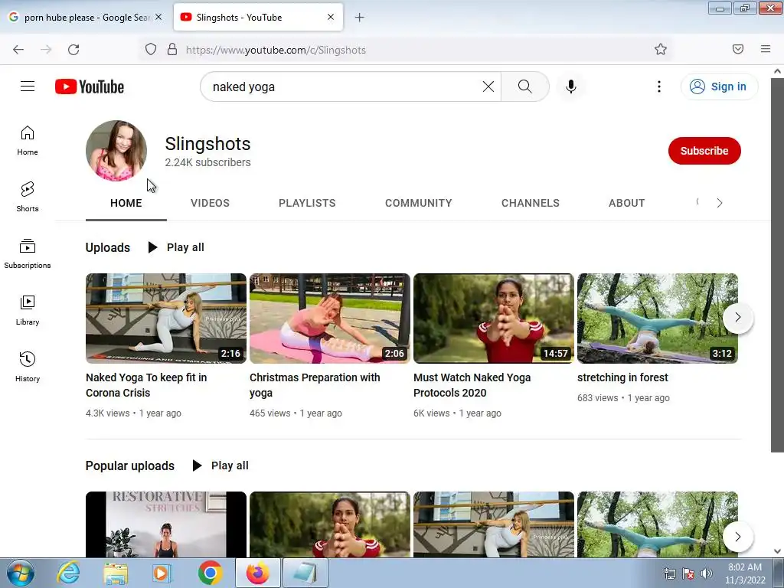Image resolution: width=784 pixels, height=588 pixels.
Task: View site security padlock info
Action: tap(172, 50)
